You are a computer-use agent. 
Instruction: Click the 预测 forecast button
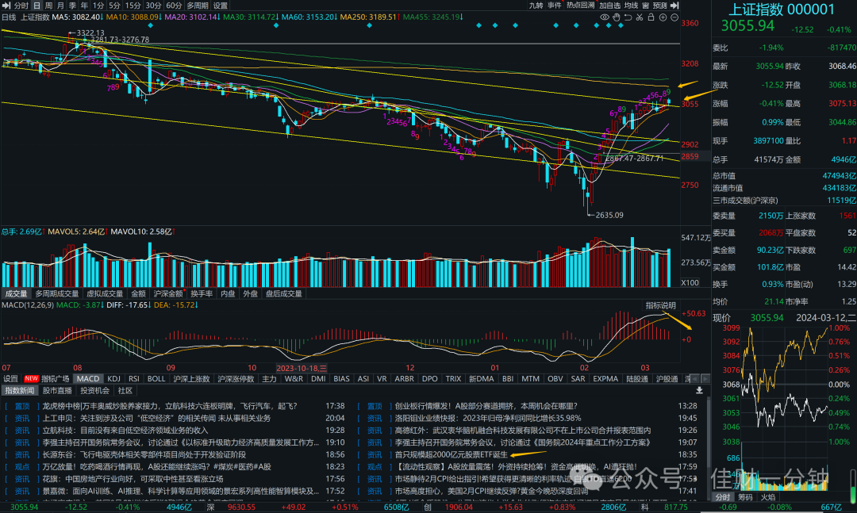point(659,6)
